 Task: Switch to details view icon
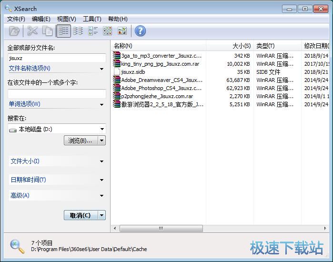click(x=63, y=31)
